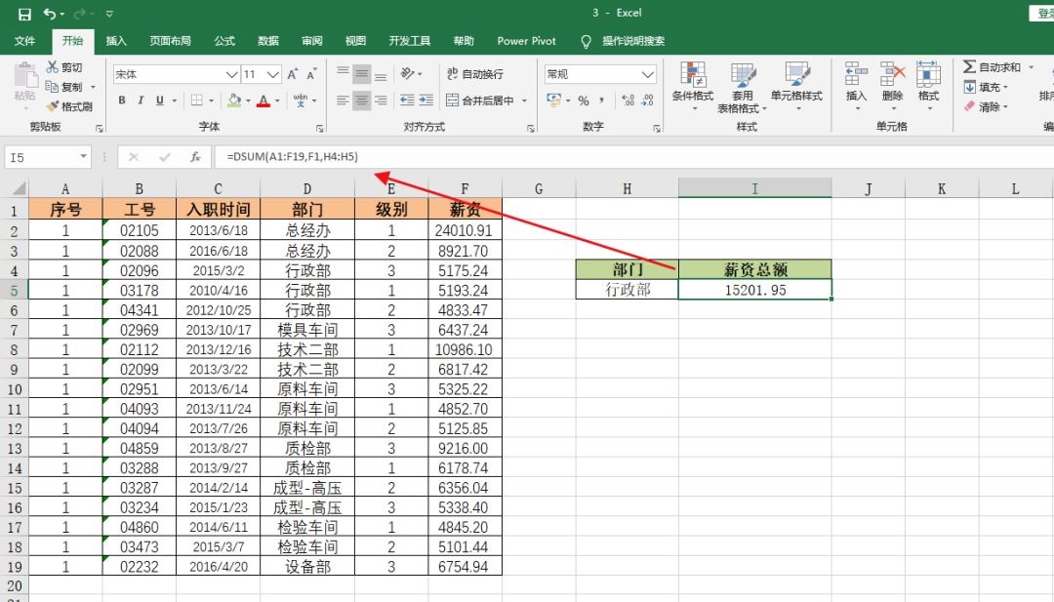Apply comma style
This screenshot has width=1054, height=602.
coord(601,100)
